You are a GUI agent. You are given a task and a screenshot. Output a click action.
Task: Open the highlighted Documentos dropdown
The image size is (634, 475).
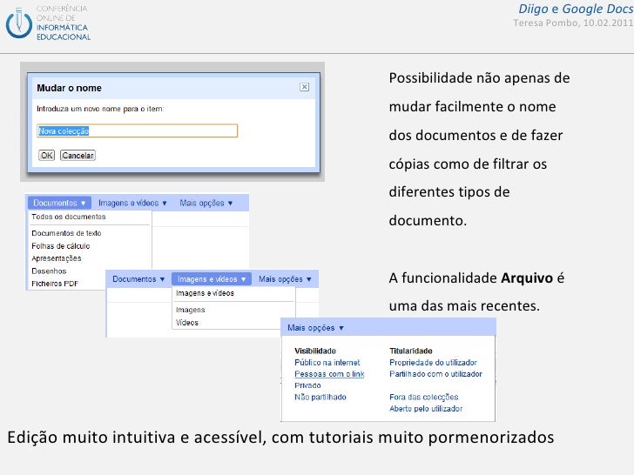(x=59, y=204)
